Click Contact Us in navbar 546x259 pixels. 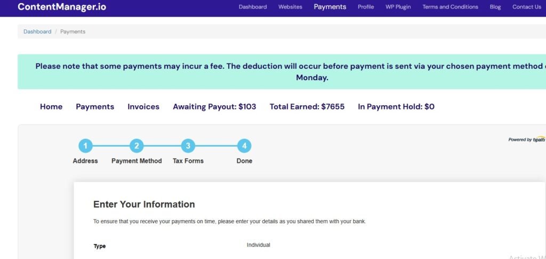527,7
